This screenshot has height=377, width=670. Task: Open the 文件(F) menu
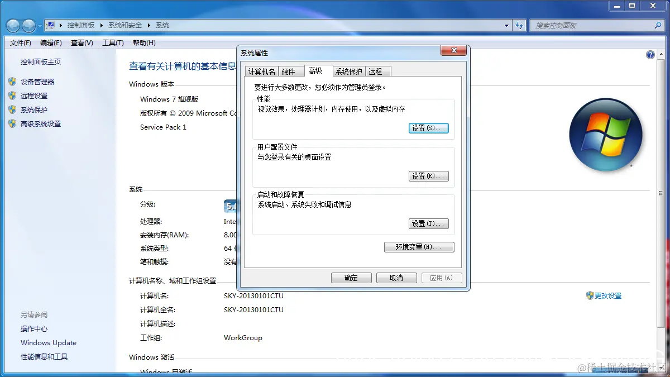point(21,43)
